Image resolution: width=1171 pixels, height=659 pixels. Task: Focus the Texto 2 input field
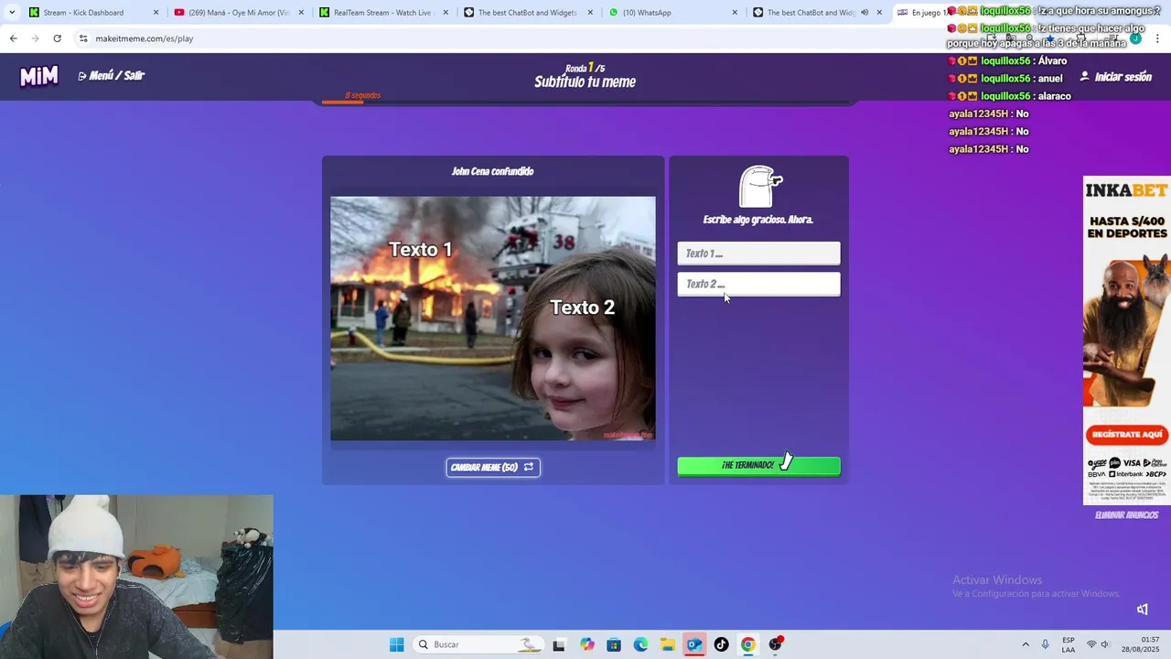(x=758, y=284)
